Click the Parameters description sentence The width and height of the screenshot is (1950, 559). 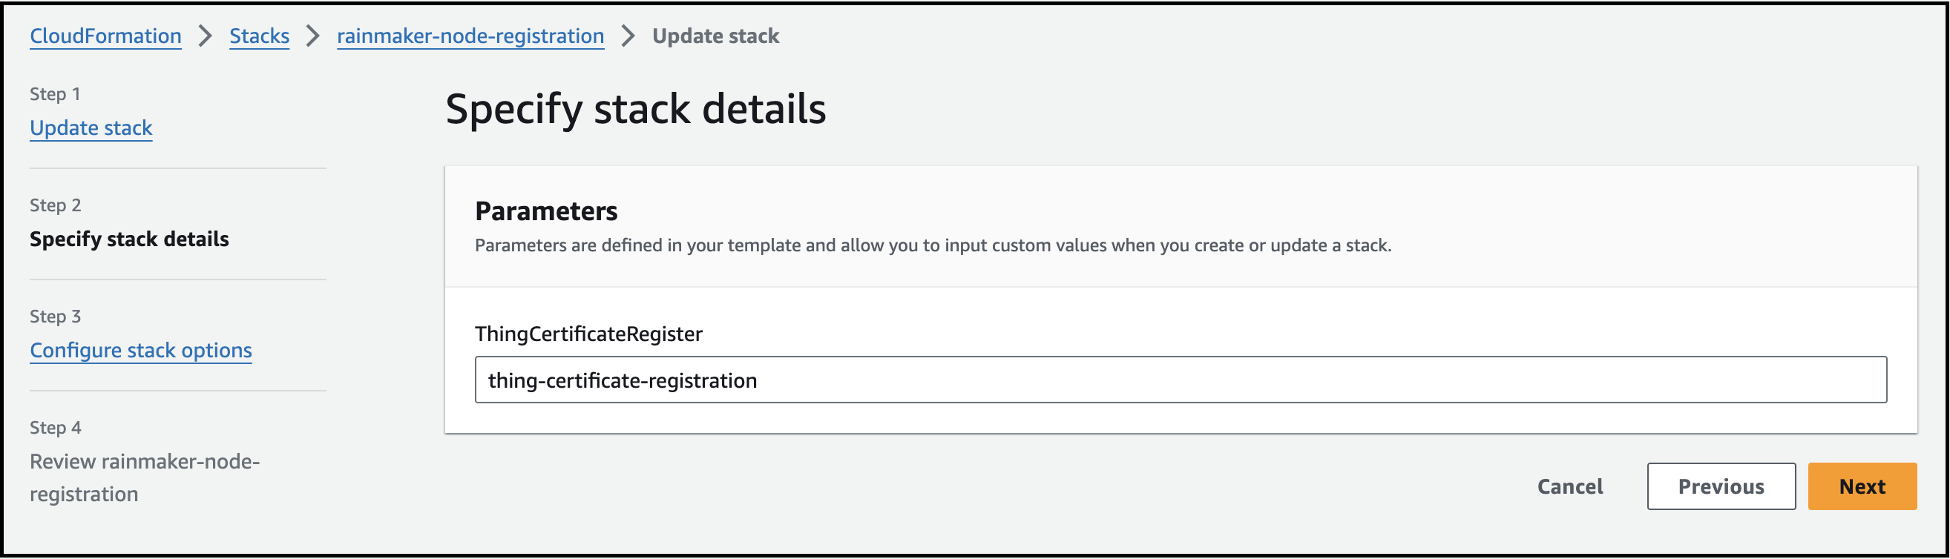tap(933, 245)
